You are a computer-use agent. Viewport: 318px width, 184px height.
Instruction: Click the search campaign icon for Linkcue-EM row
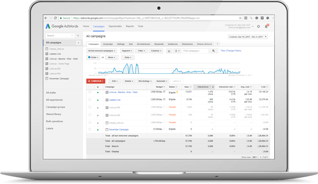[107, 115]
